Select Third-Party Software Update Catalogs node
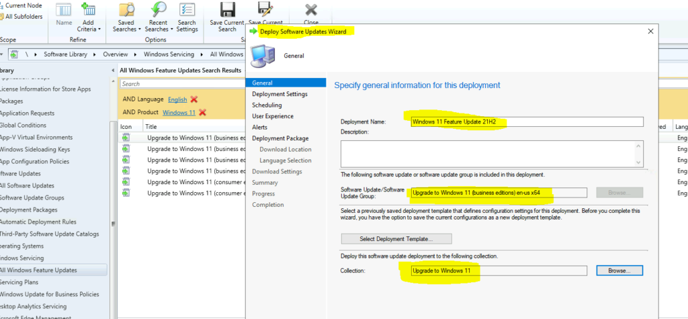The width and height of the screenshot is (688, 319). [50, 234]
